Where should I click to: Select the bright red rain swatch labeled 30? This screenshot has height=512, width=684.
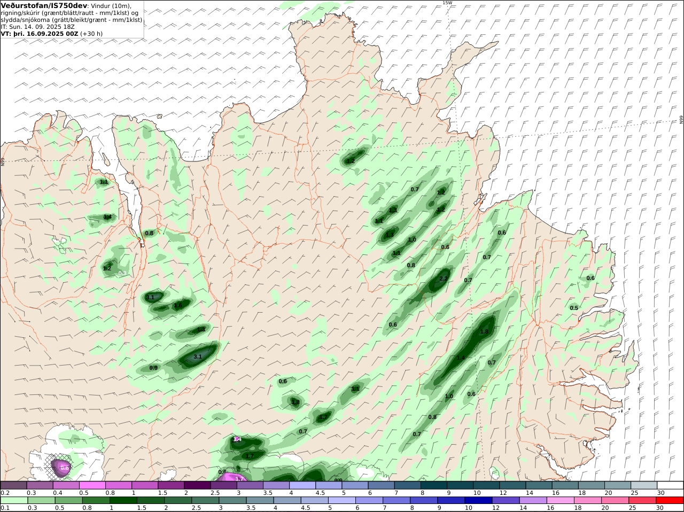(x=670, y=500)
